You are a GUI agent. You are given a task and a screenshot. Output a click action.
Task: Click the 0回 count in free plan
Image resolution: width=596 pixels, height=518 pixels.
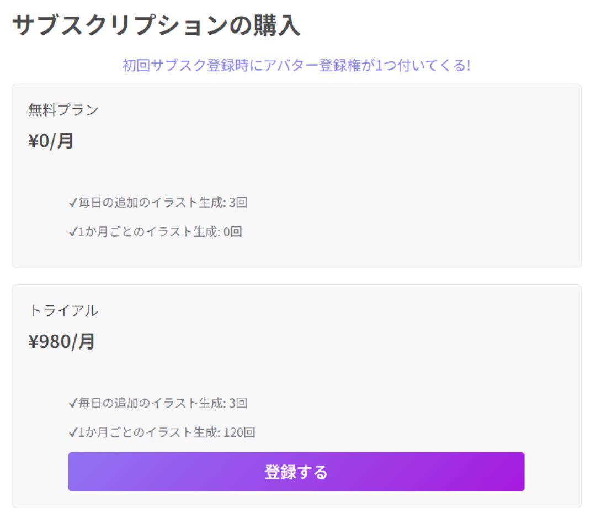tap(232, 232)
